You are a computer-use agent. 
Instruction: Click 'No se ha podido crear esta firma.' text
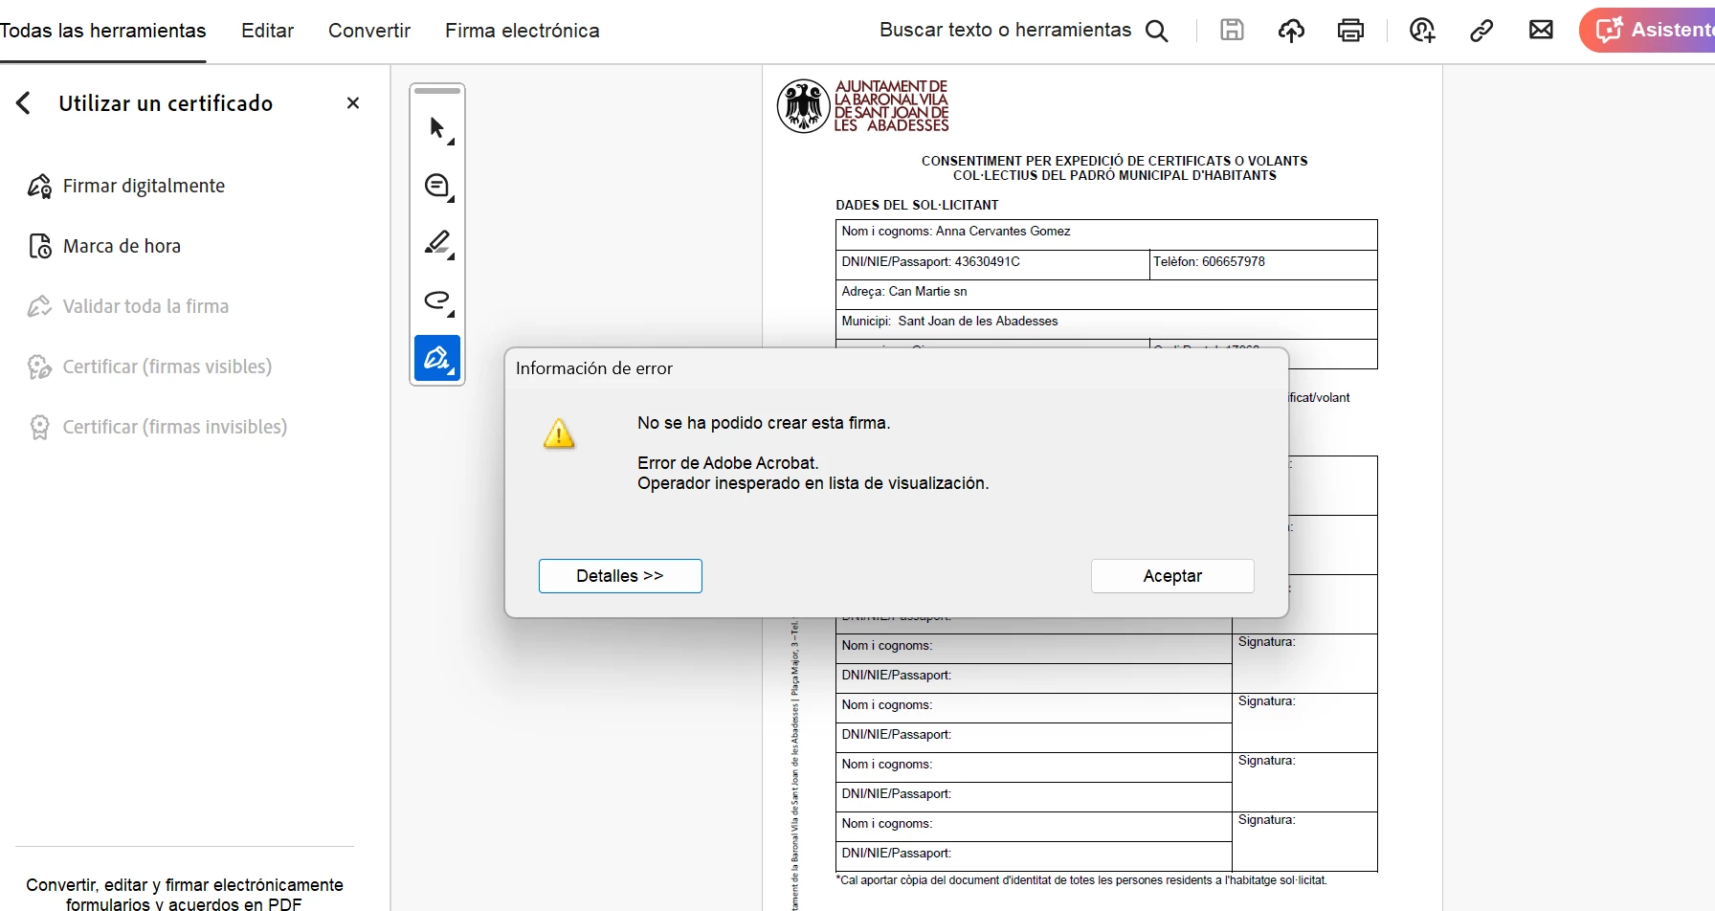pos(764,423)
